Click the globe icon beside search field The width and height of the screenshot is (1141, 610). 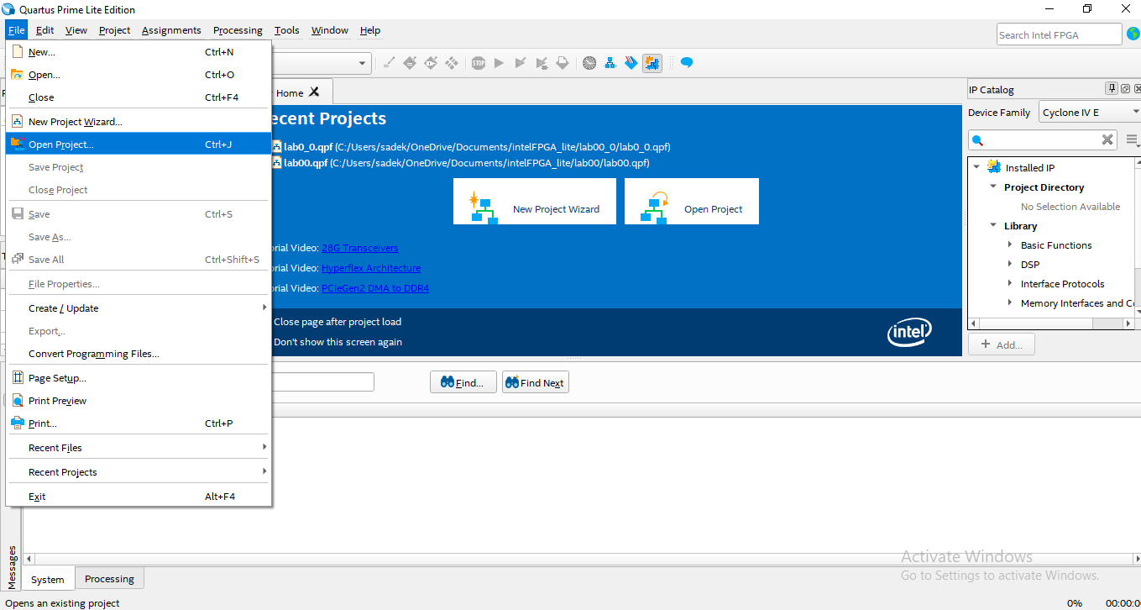point(1133,34)
